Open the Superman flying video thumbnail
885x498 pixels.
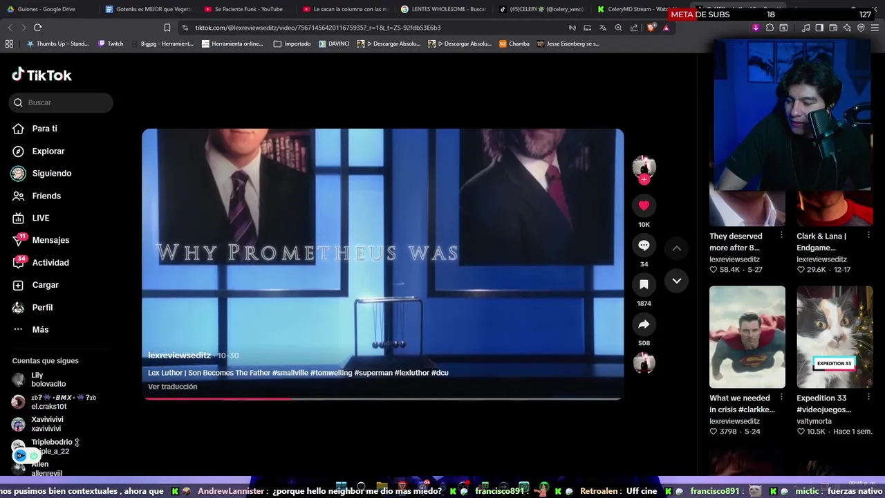click(747, 337)
